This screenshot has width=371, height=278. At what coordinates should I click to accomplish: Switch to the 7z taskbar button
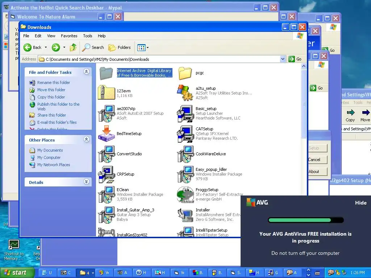(x=67, y=273)
